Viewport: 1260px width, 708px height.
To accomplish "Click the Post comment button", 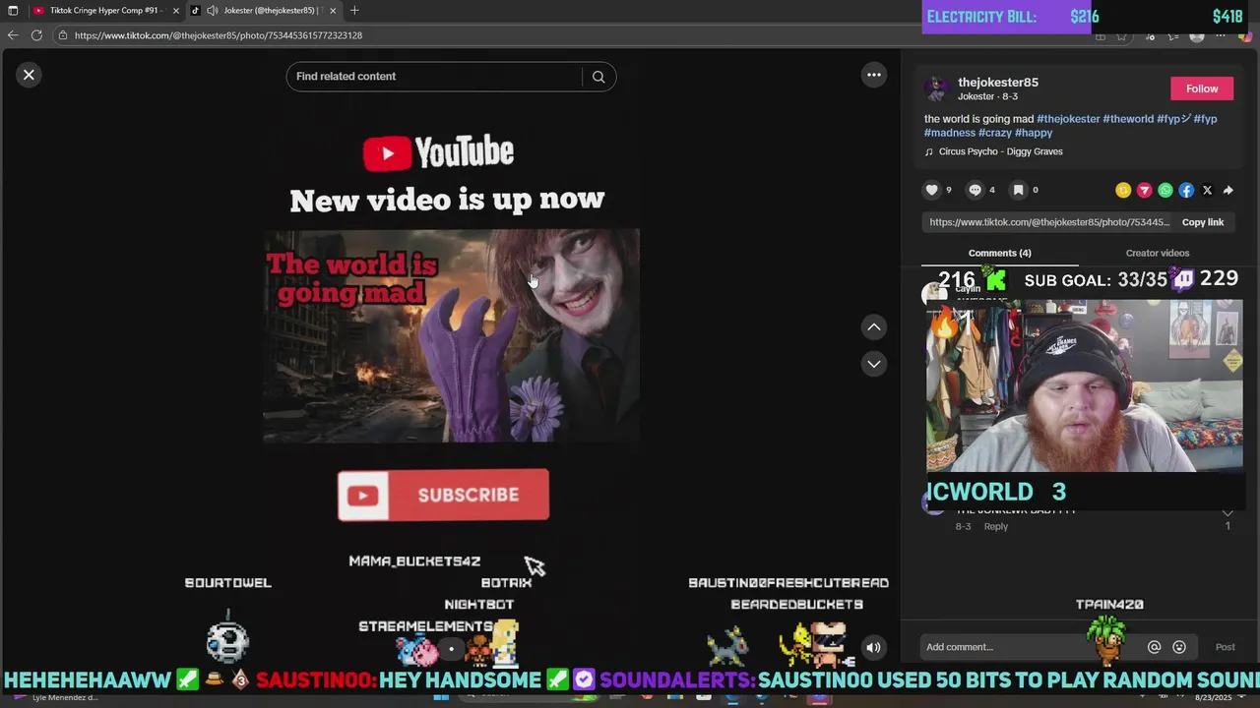I will (x=1225, y=647).
